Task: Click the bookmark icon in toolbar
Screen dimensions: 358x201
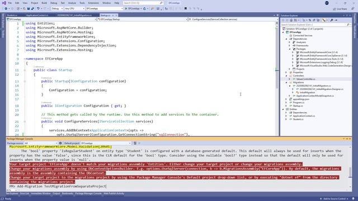Action: (186, 8)
